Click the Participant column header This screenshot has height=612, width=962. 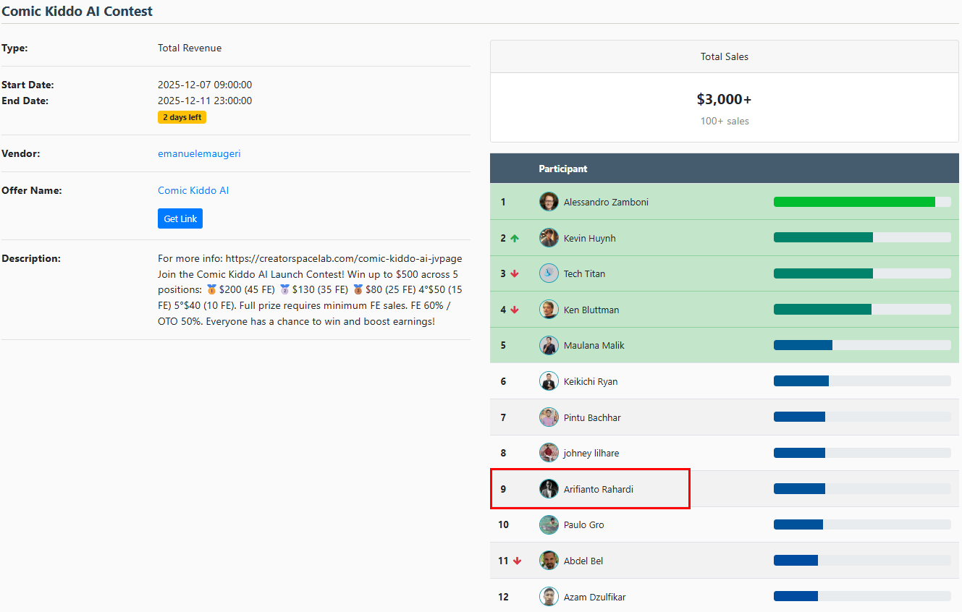562,169
